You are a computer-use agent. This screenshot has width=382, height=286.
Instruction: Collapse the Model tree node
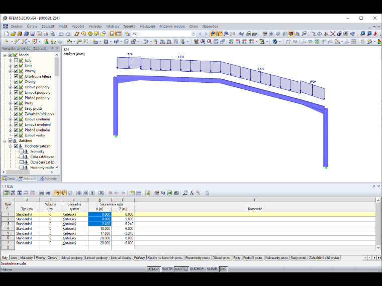coord(5,55)
